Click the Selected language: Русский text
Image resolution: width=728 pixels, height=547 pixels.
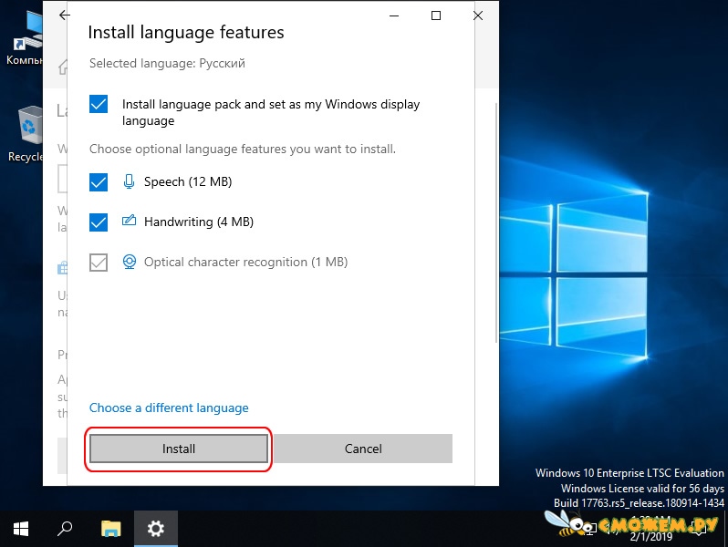pos(167,63)
